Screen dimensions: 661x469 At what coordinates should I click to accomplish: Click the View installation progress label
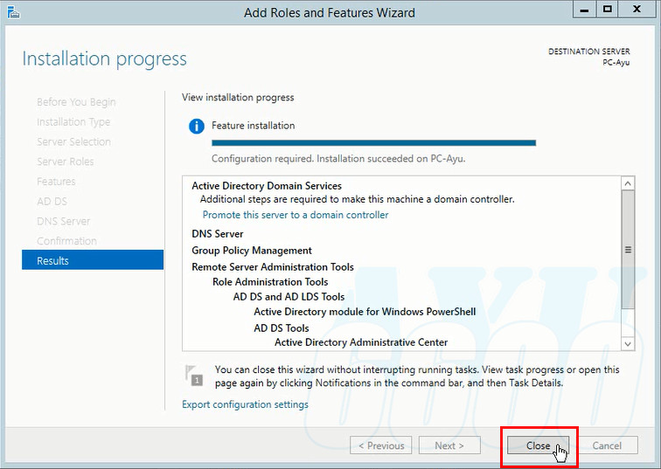(x=238, y=97)
